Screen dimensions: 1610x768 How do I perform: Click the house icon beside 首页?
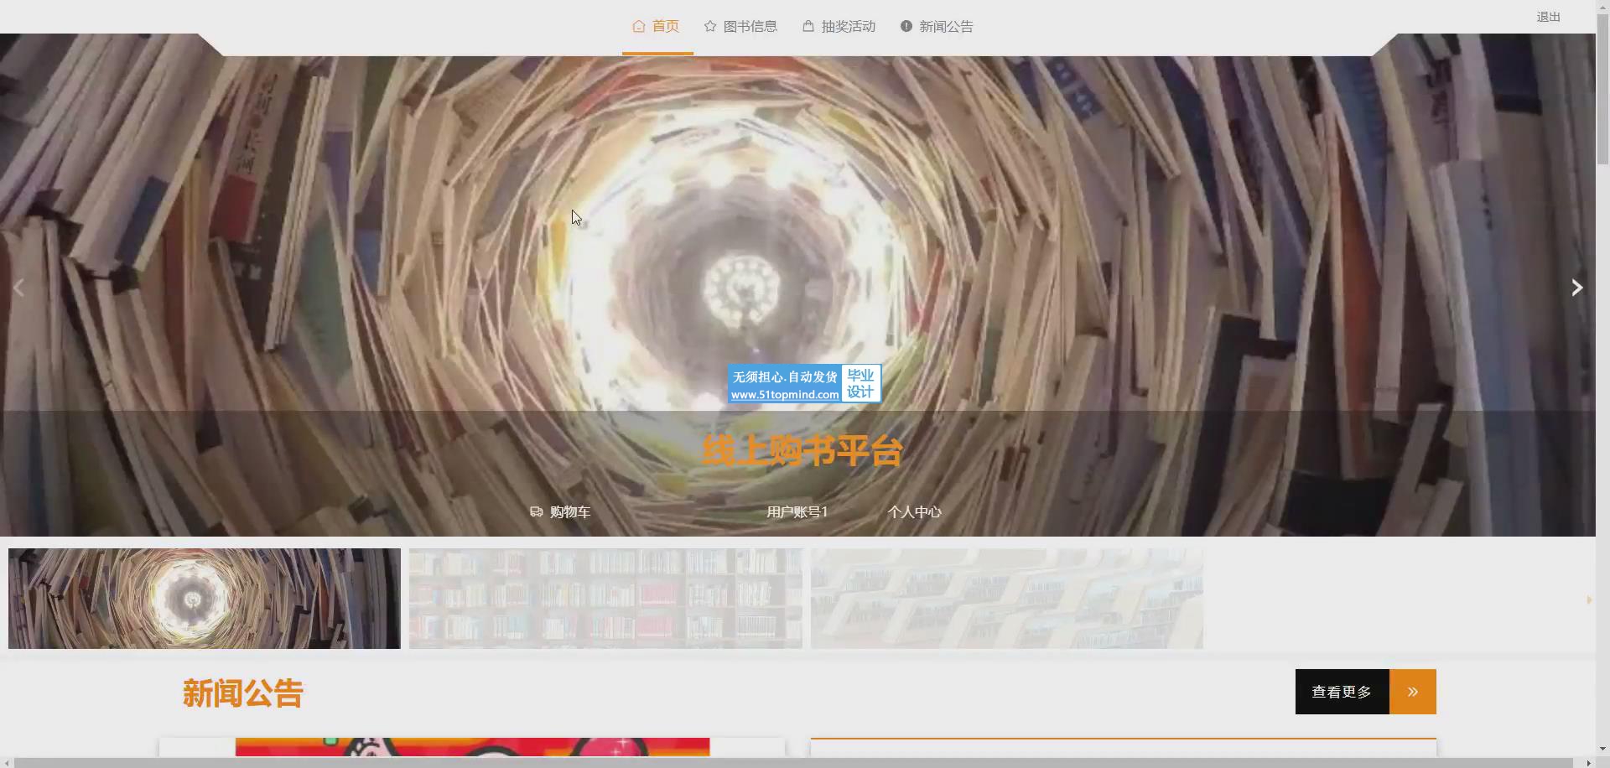639,26
